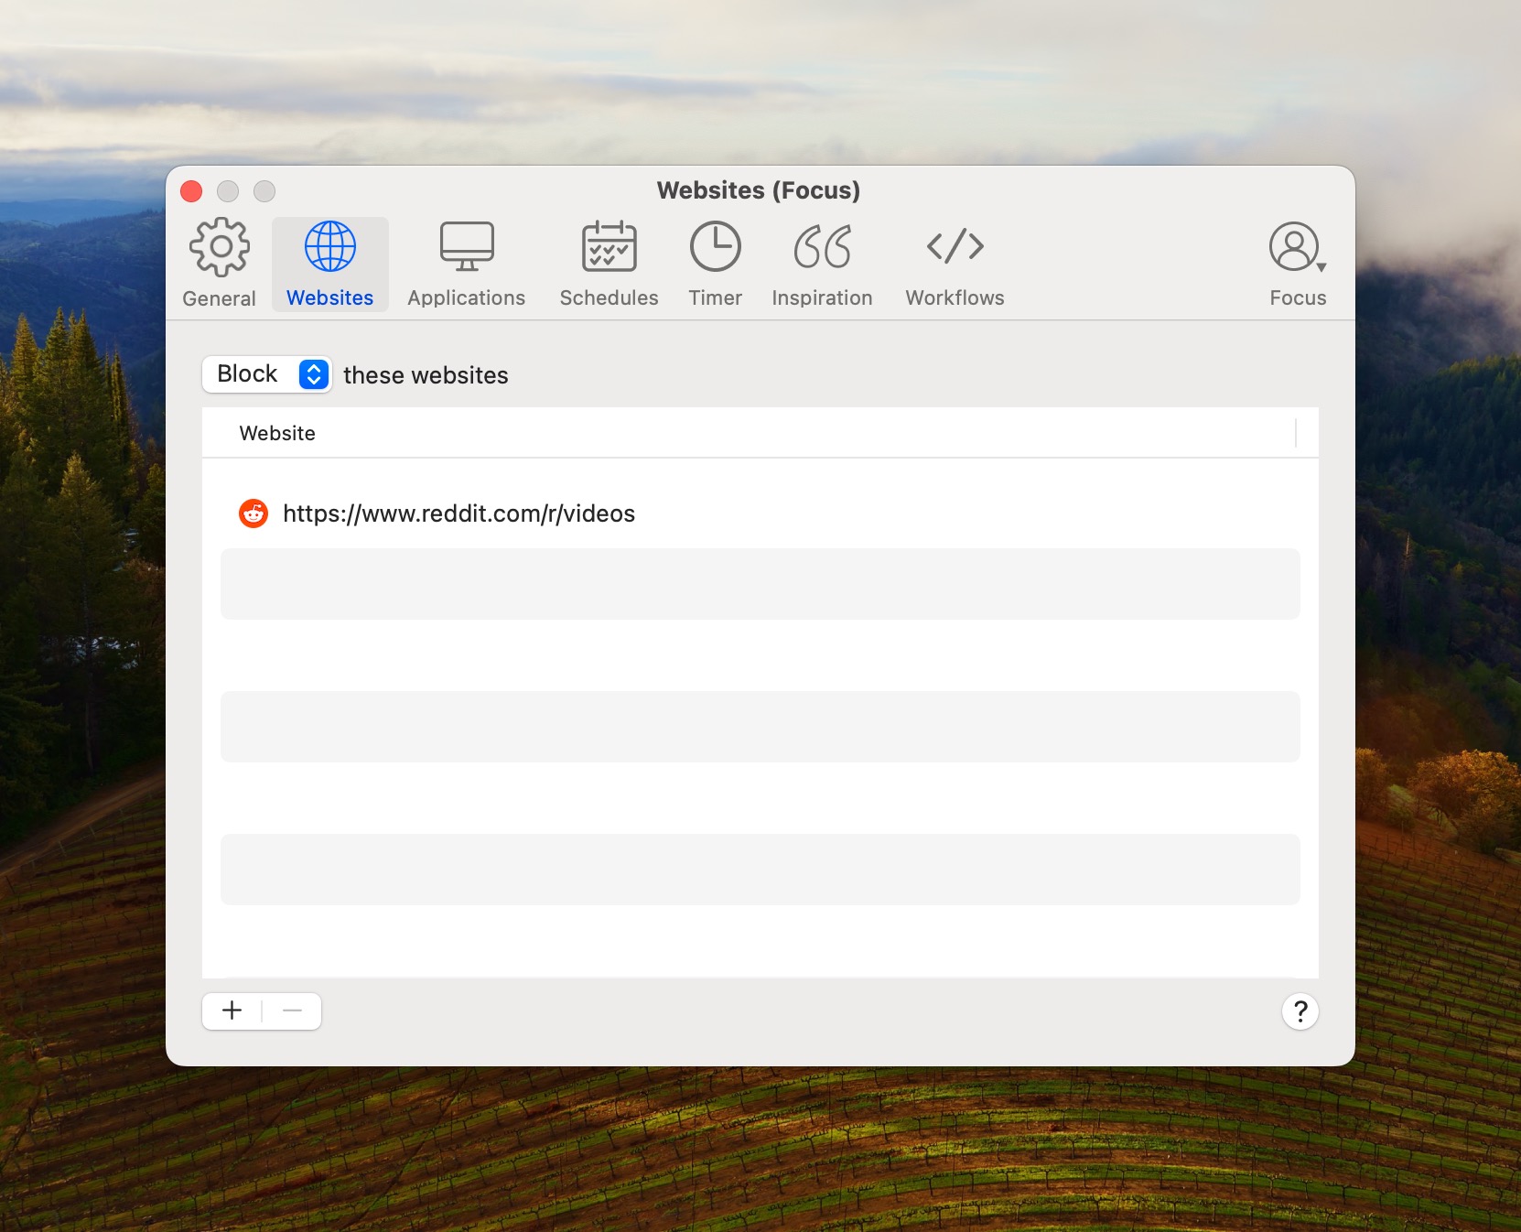Remove website with the minus button

pos(292,1010)
